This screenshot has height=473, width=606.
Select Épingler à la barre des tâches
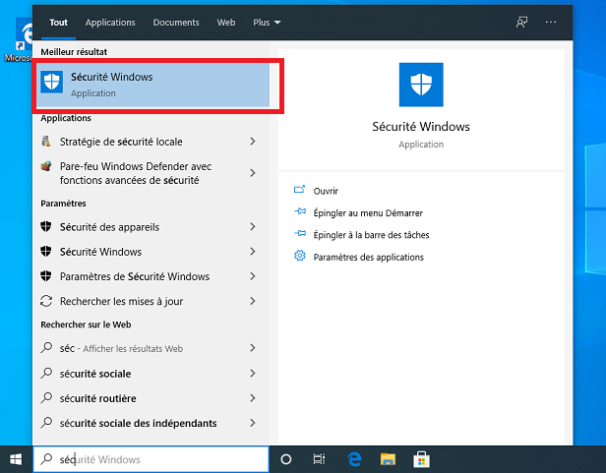[x=370, y=235]
